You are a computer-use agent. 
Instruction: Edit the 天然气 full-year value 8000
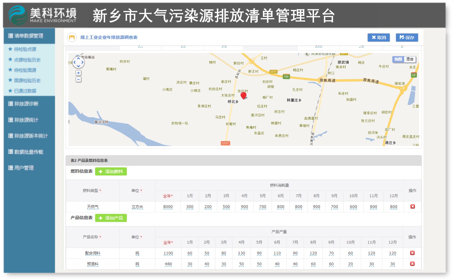pos(168,207)
